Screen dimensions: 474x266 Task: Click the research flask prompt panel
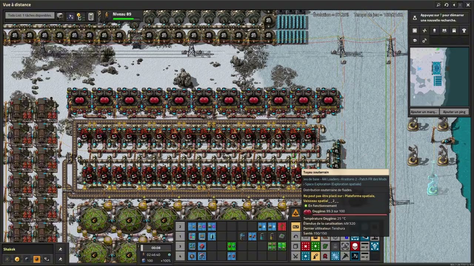pyautogui.click(x=439, y=18)
